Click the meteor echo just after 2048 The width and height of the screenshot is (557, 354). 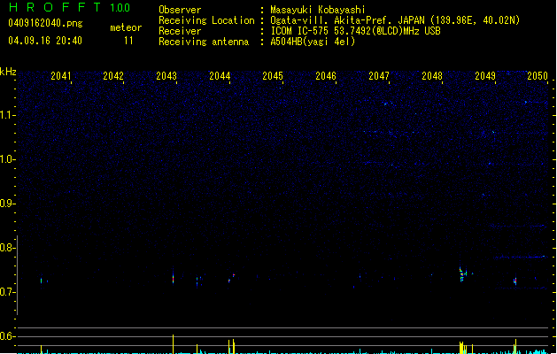pos(462,274)
